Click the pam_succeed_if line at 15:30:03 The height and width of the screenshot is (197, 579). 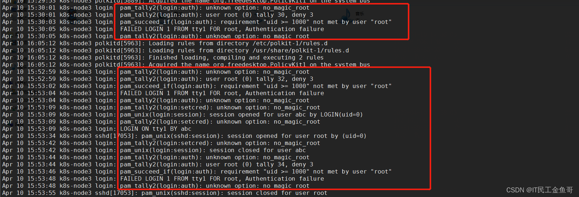256,22
